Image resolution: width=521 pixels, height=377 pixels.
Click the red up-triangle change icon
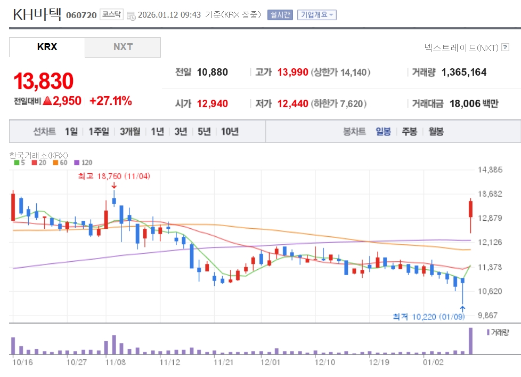(x=47, y=100)
